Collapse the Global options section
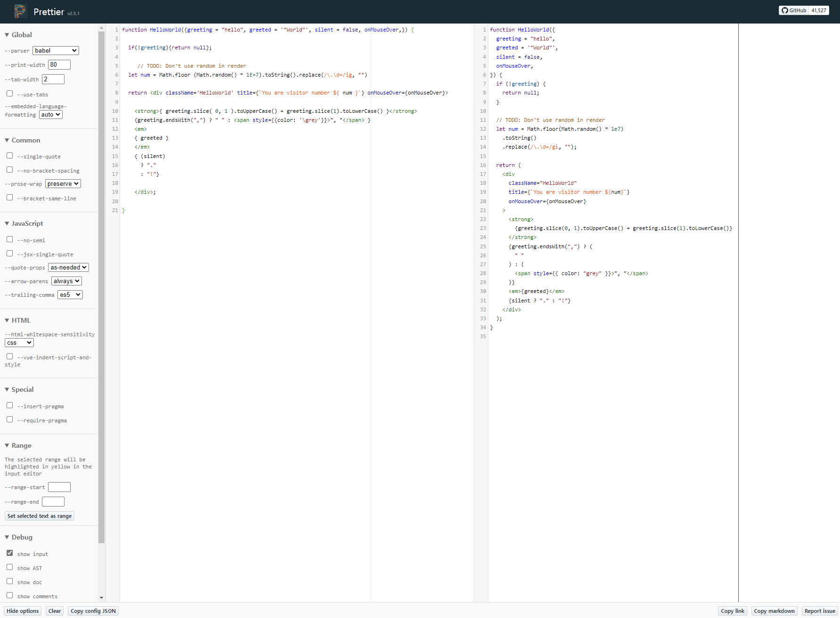 click(x=18, y=35)
